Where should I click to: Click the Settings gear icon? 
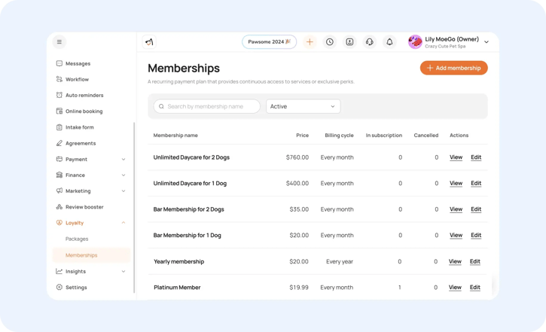[x=59, y=287]
